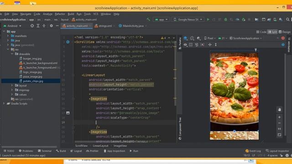Open the Layout Inspector
The height and width of the screenshot is (164, 292).
coord(277,151)
